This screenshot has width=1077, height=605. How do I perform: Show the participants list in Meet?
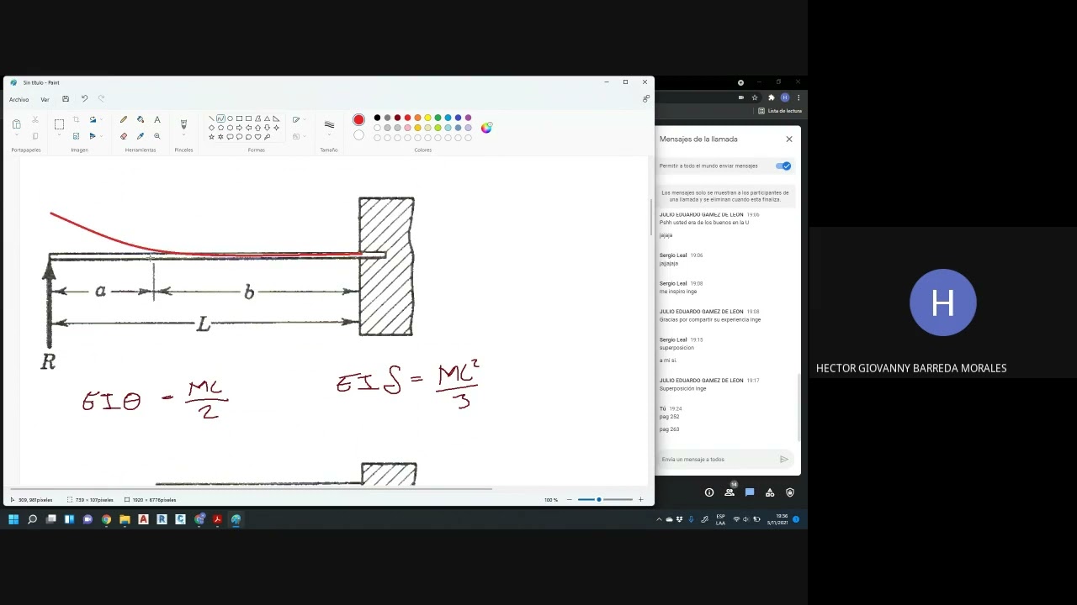pyautogui.click(x=729, y=492)
